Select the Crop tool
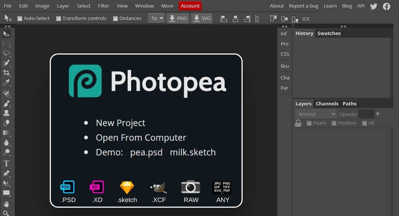Viewport: 399px width, 216px height. click(6, 73)
